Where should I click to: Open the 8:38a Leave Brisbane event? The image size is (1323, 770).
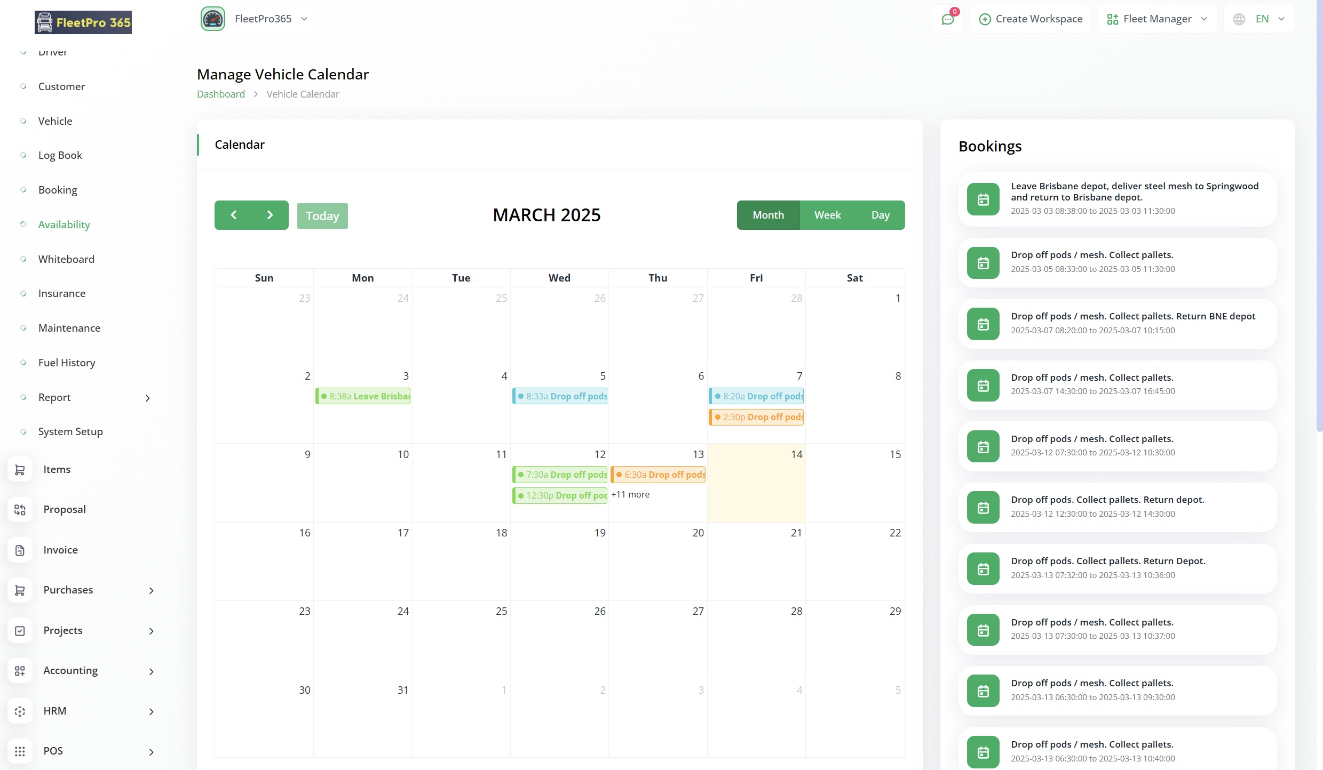(363, 396)
